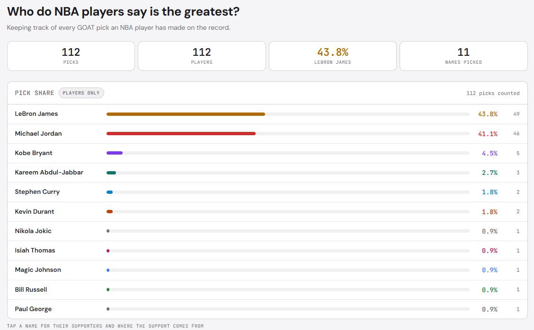Expand the Kareem Abdul-Jabbar row
534x330 pixels.
267,173
